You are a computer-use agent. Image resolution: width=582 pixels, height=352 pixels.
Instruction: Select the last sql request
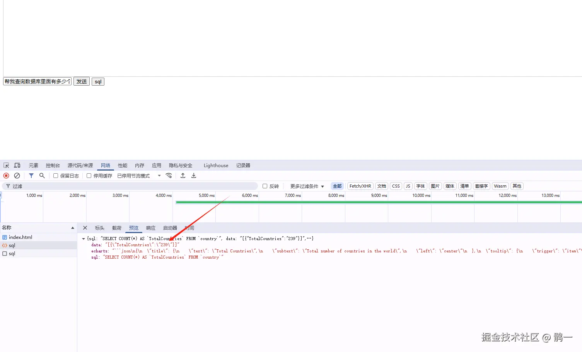pyautogui.click(x=38, y=254)
